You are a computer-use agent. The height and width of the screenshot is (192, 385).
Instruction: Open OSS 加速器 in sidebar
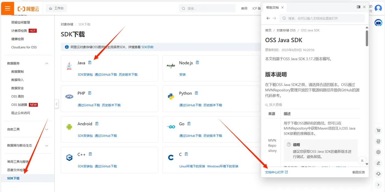[19, 105]
